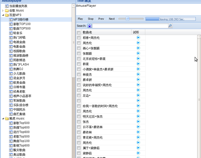Tick the checkbox for 属于+梁静茹
The width and height of the screenshot is (201, 158).
pos(79,148)
